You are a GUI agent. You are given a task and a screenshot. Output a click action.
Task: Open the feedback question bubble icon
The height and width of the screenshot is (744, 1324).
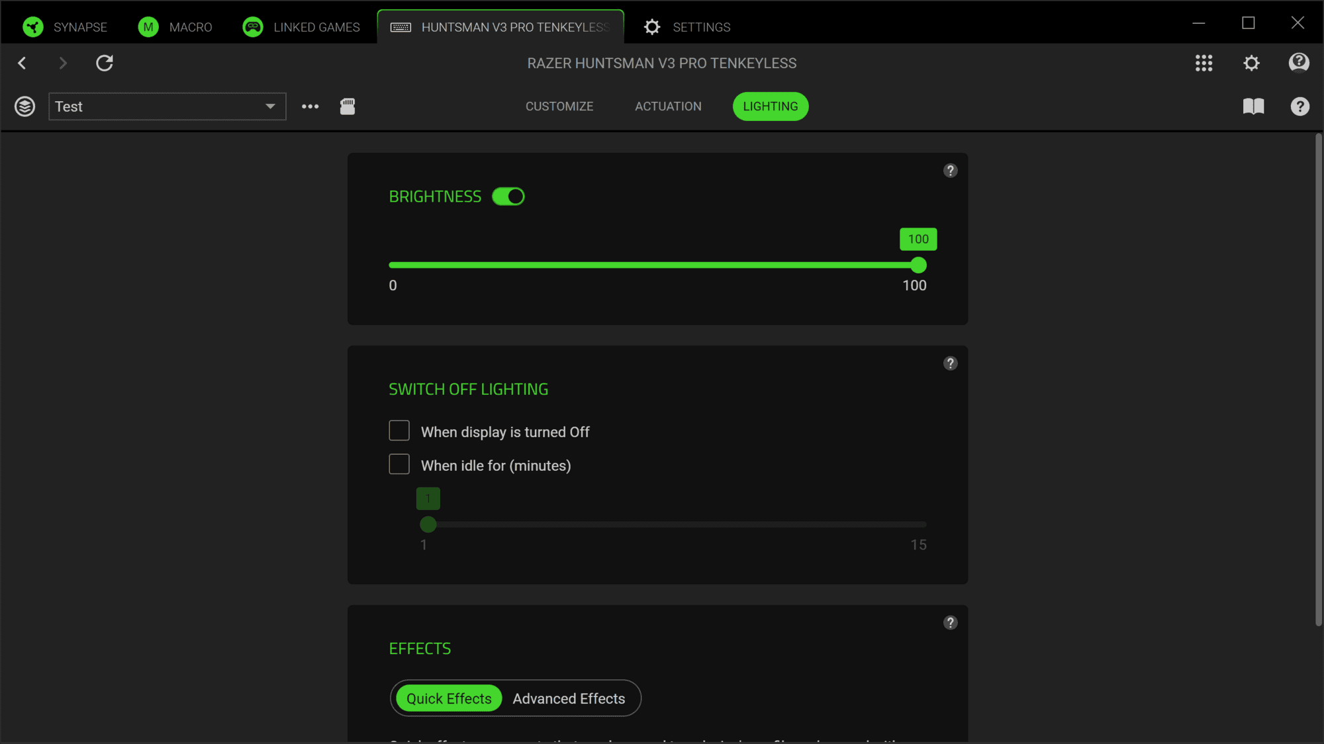(1299, 63)
